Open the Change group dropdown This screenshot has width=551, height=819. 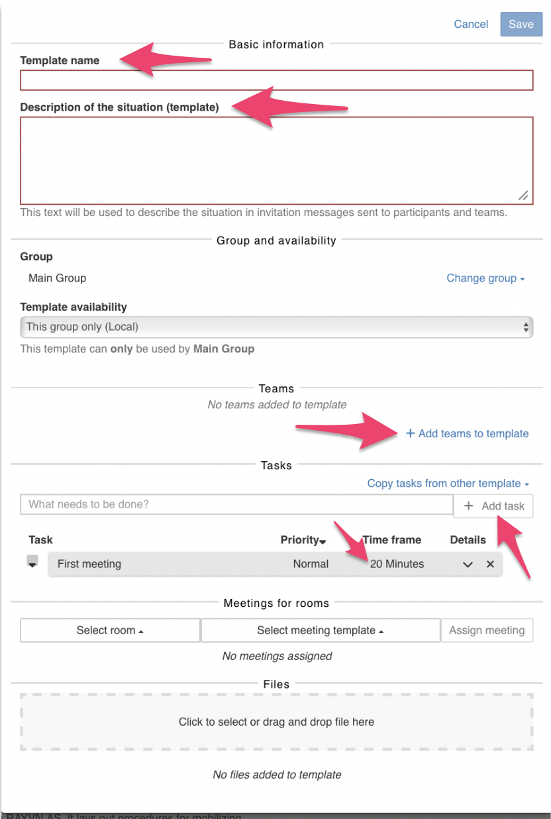(485, 278)
